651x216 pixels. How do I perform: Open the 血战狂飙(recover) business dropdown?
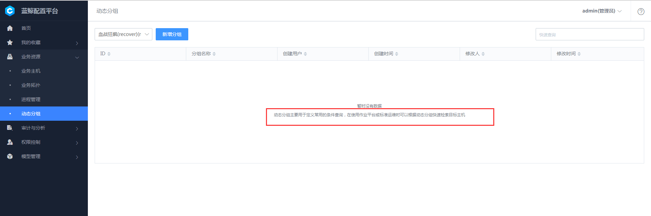point(123,34)
